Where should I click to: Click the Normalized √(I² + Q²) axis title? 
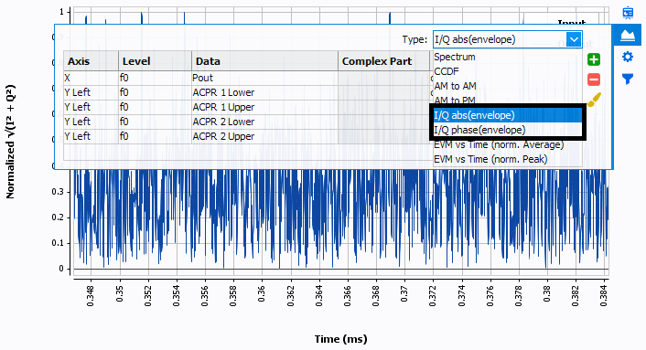[11, 142]
